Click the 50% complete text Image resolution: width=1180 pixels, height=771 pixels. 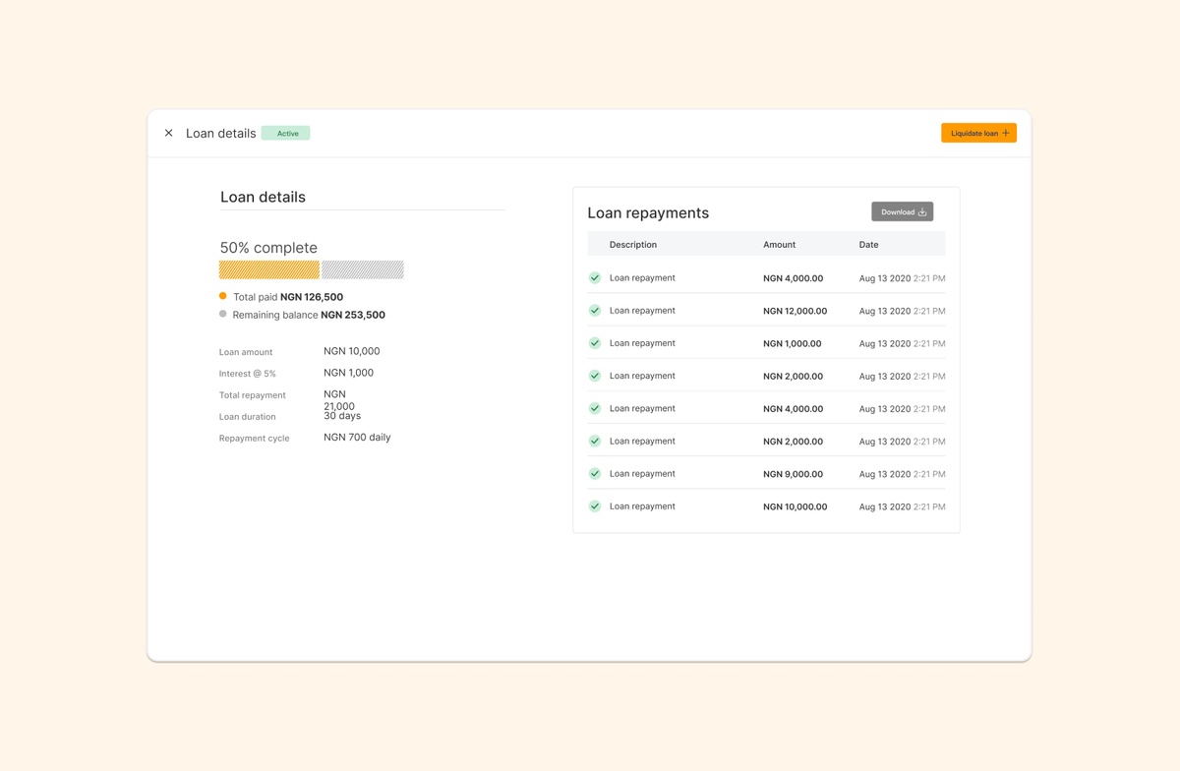pos(268,248)
